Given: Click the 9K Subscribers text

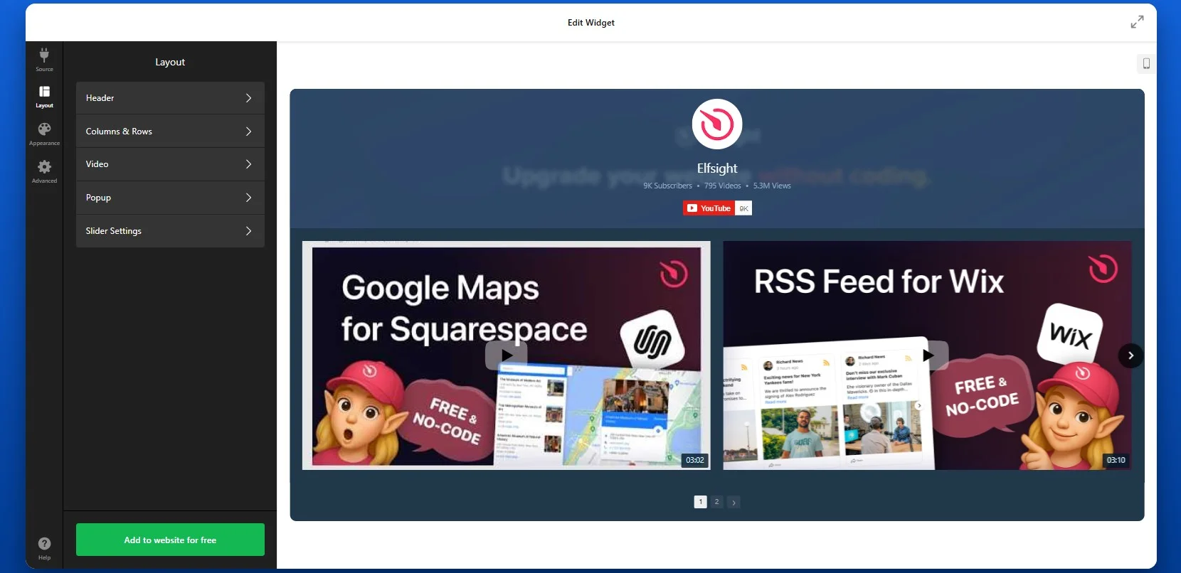Looking at the screenshot, I should [x=667, y=186].
